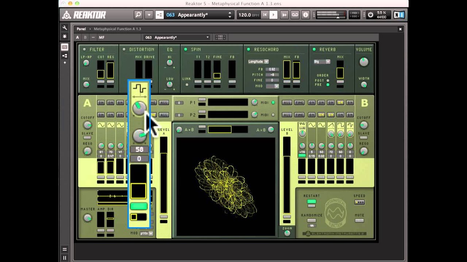
Task: Click top-row FINE button in section B
Action: (300, 103)
